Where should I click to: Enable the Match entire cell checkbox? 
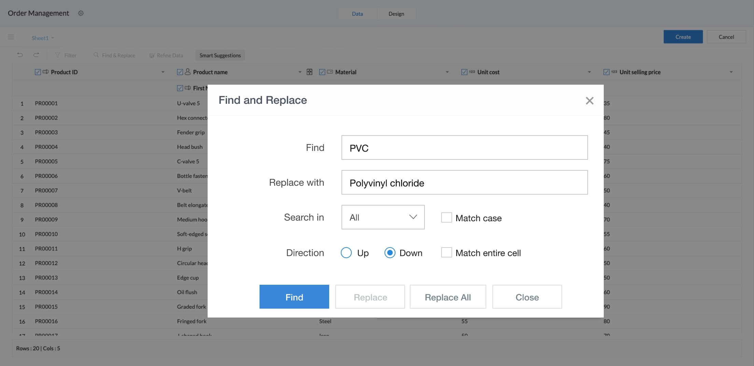[446, 253]
